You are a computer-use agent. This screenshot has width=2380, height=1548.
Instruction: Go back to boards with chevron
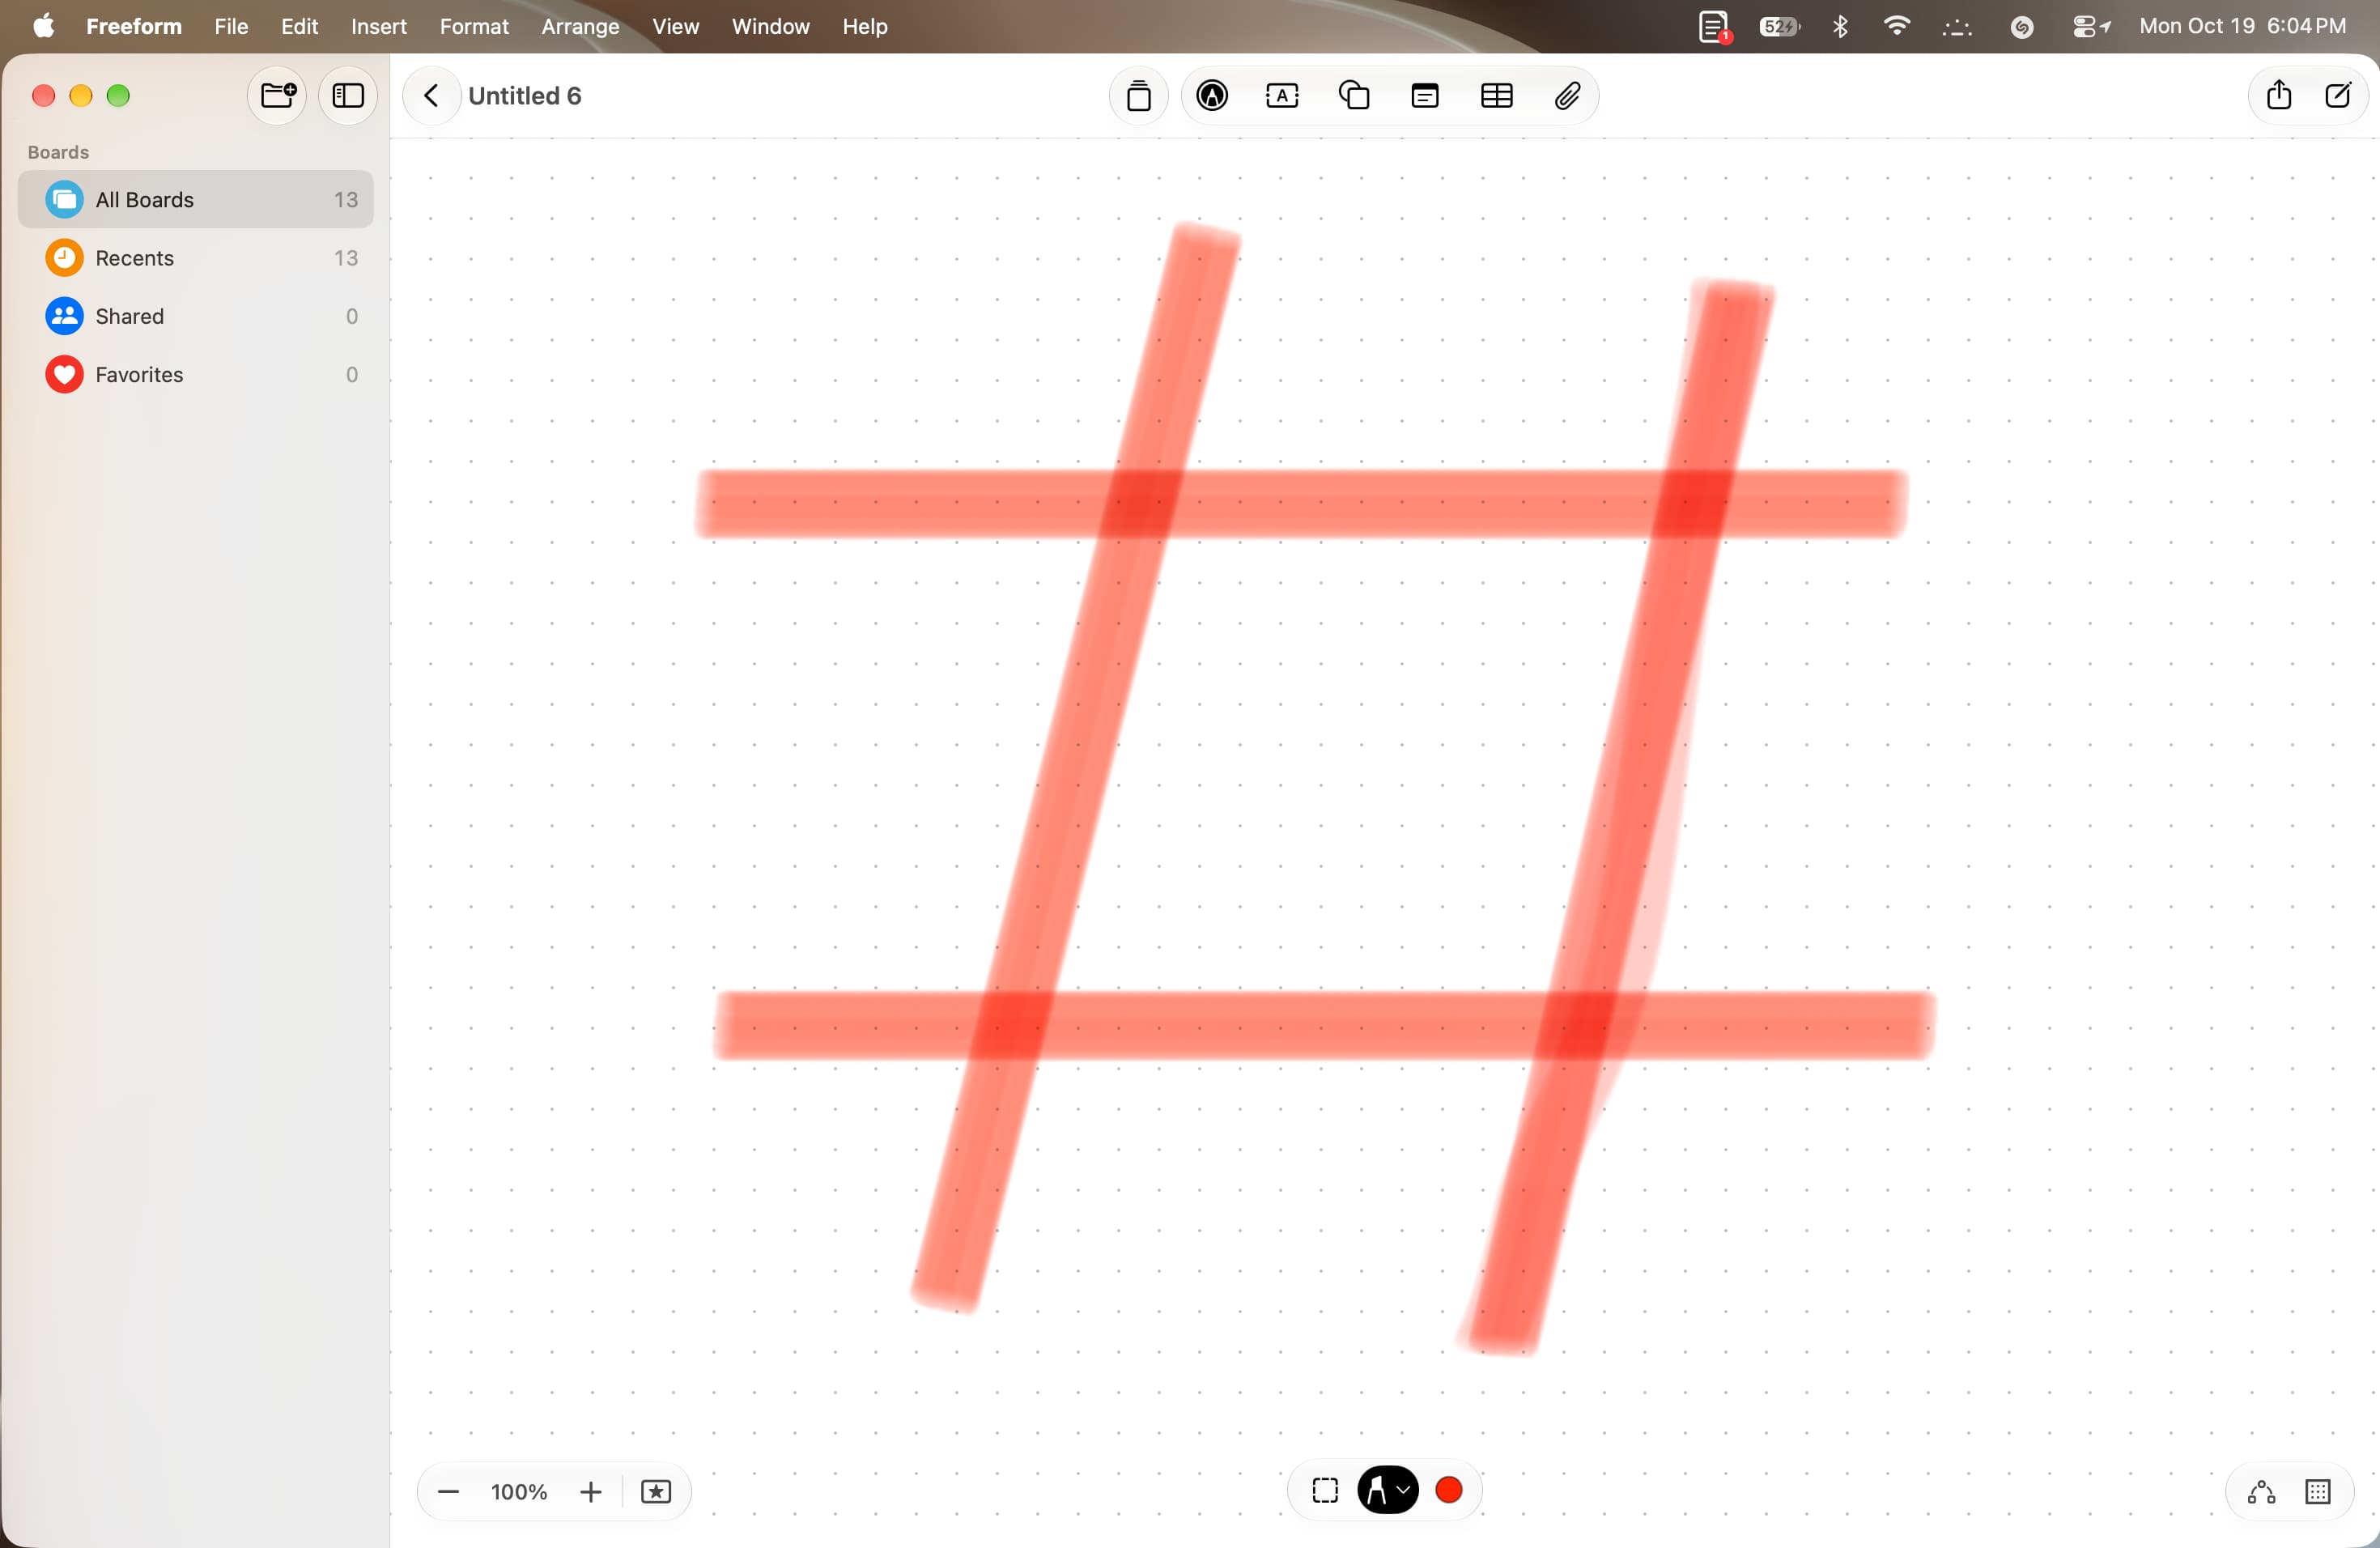click(431, 96)
